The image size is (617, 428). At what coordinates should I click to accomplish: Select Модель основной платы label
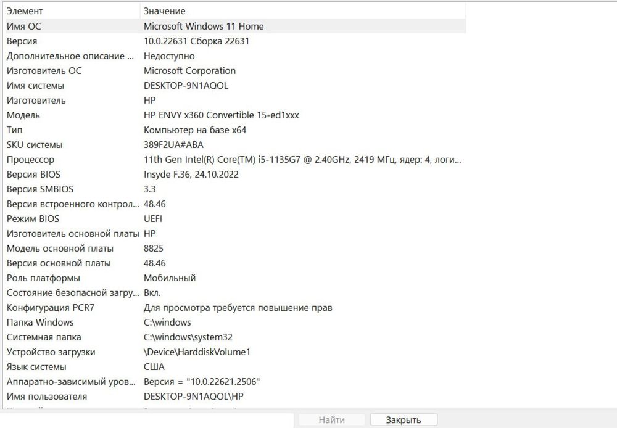(60, 249)
